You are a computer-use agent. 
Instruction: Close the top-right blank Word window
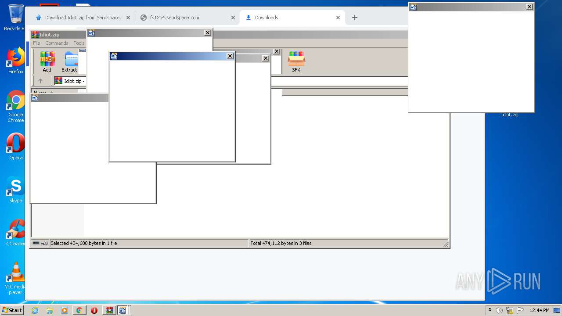(530, 7)
